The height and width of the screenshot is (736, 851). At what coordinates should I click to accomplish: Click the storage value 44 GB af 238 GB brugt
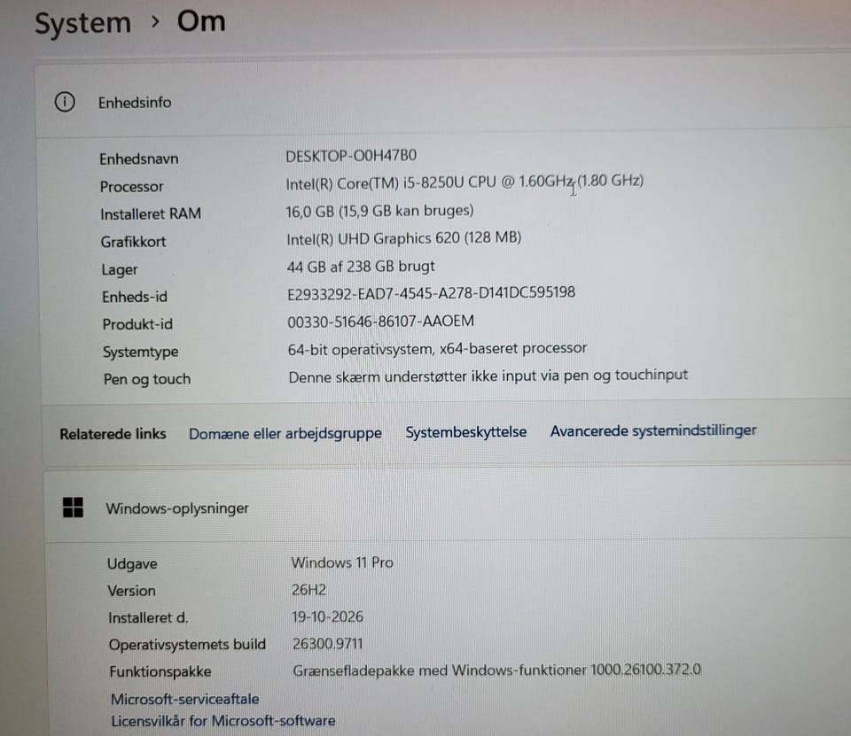pyautogui.click(x=361, y=267)
